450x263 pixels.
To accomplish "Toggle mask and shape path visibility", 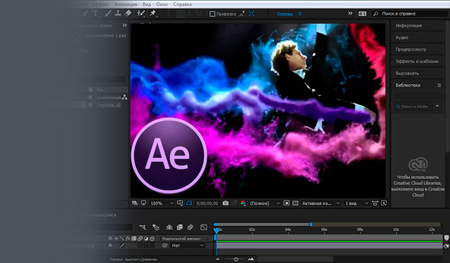I will pyautogui.click(x=188, y=203).
